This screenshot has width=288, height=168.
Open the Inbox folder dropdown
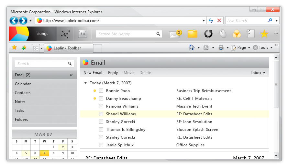(258, 73)
